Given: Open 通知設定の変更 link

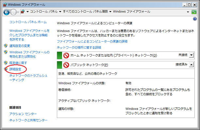Looking at the screenshot, I should point(20,46).
